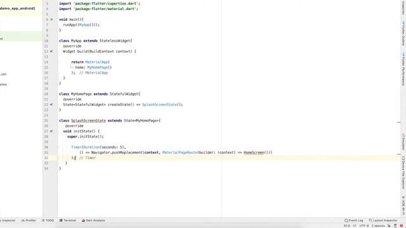Open the Device File Explorer panel
Image resolution: width=406 pixels, height=228 pixels.
[403, 172]
